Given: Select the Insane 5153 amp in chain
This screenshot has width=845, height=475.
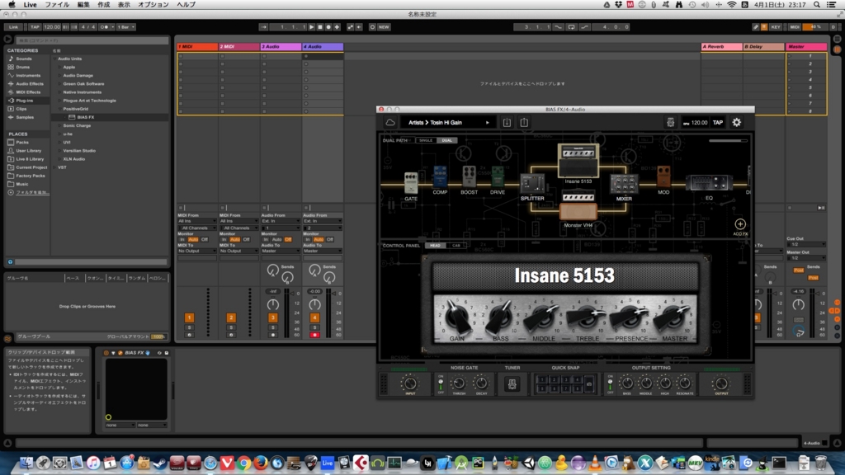Looking at the screenshot, I should [578, 161].
